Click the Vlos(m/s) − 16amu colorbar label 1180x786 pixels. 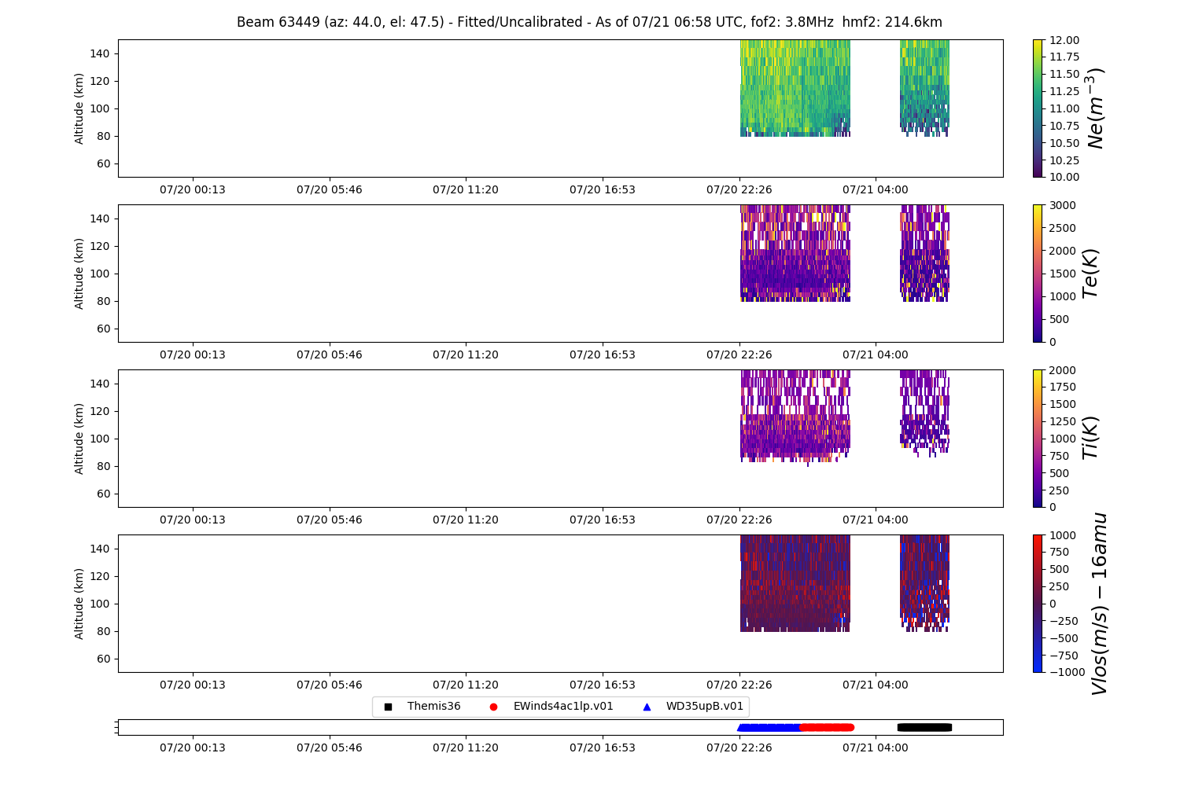1099,604
